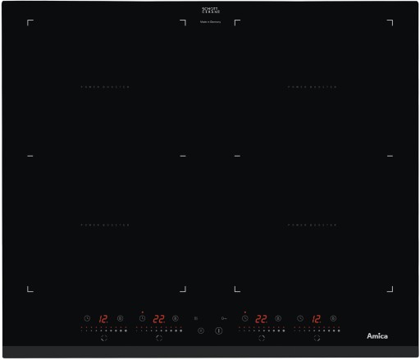Screen dimensions: 420x360
Task: Click the Amica brand logo
Action: (x=377, y=336)
